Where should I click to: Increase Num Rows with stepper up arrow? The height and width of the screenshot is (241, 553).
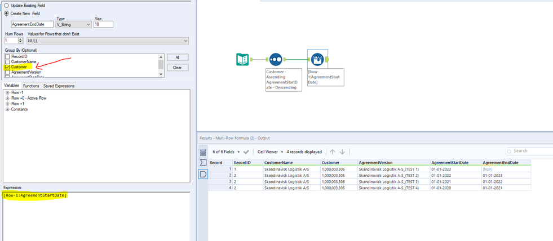[20, 39]
